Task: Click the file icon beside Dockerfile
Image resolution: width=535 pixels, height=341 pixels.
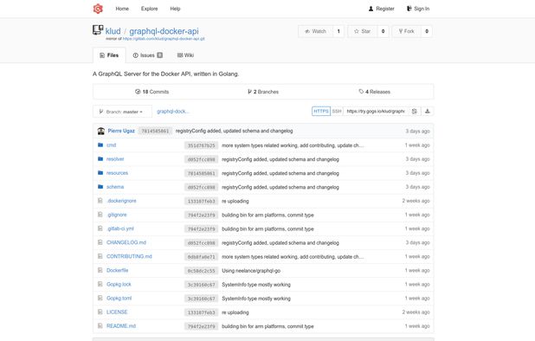Action: 100,270
